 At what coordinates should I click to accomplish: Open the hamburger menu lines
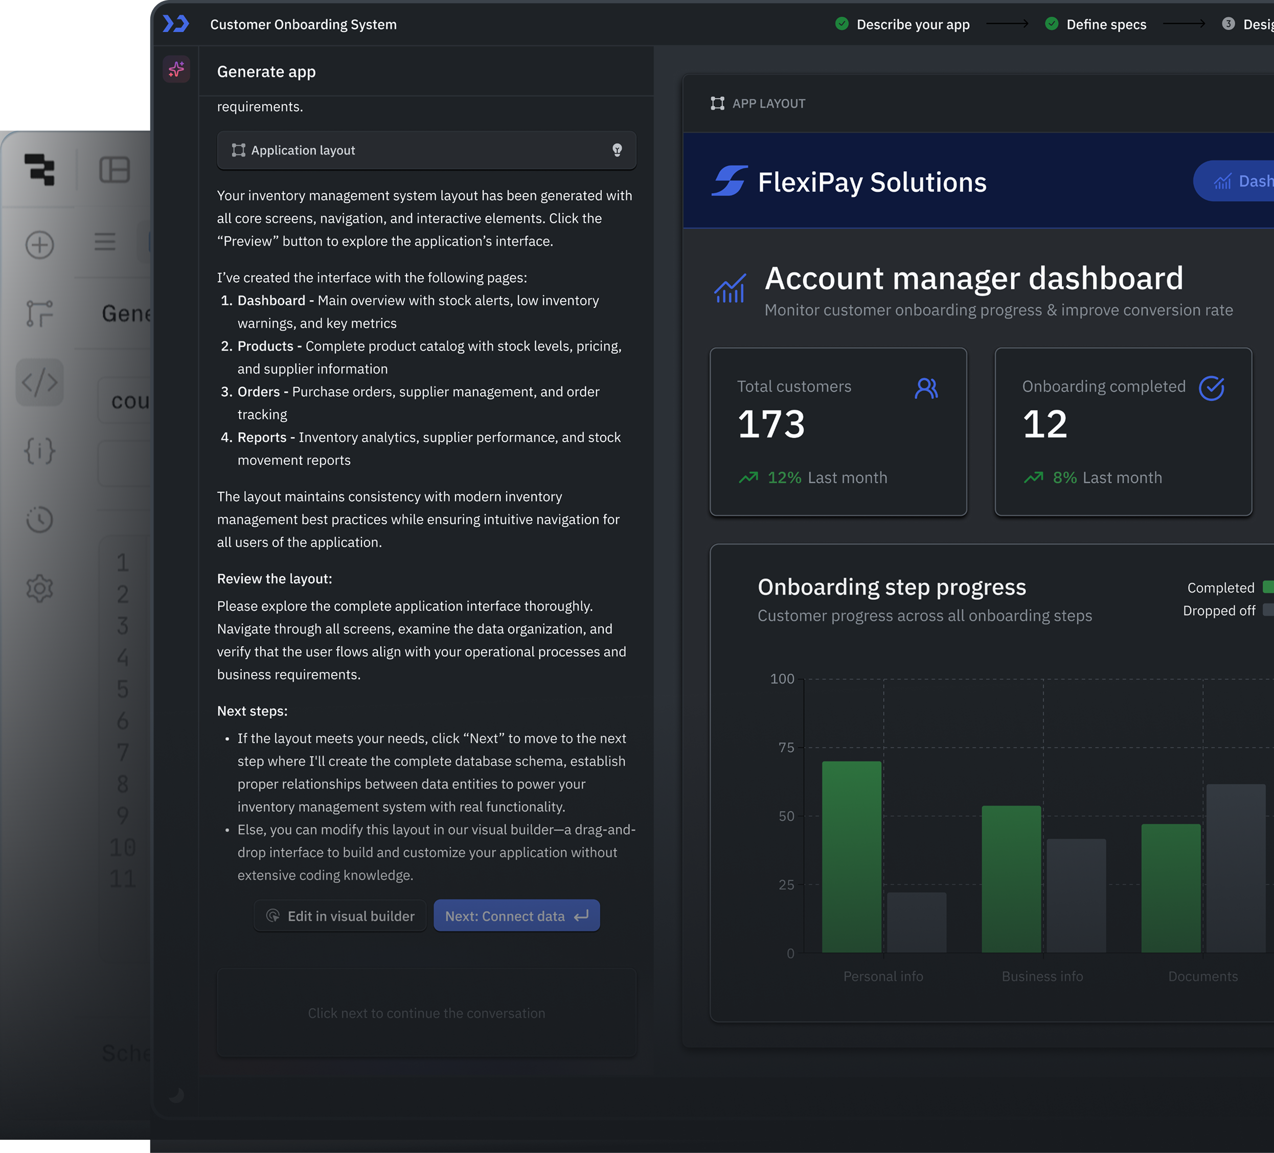(105, 241)
